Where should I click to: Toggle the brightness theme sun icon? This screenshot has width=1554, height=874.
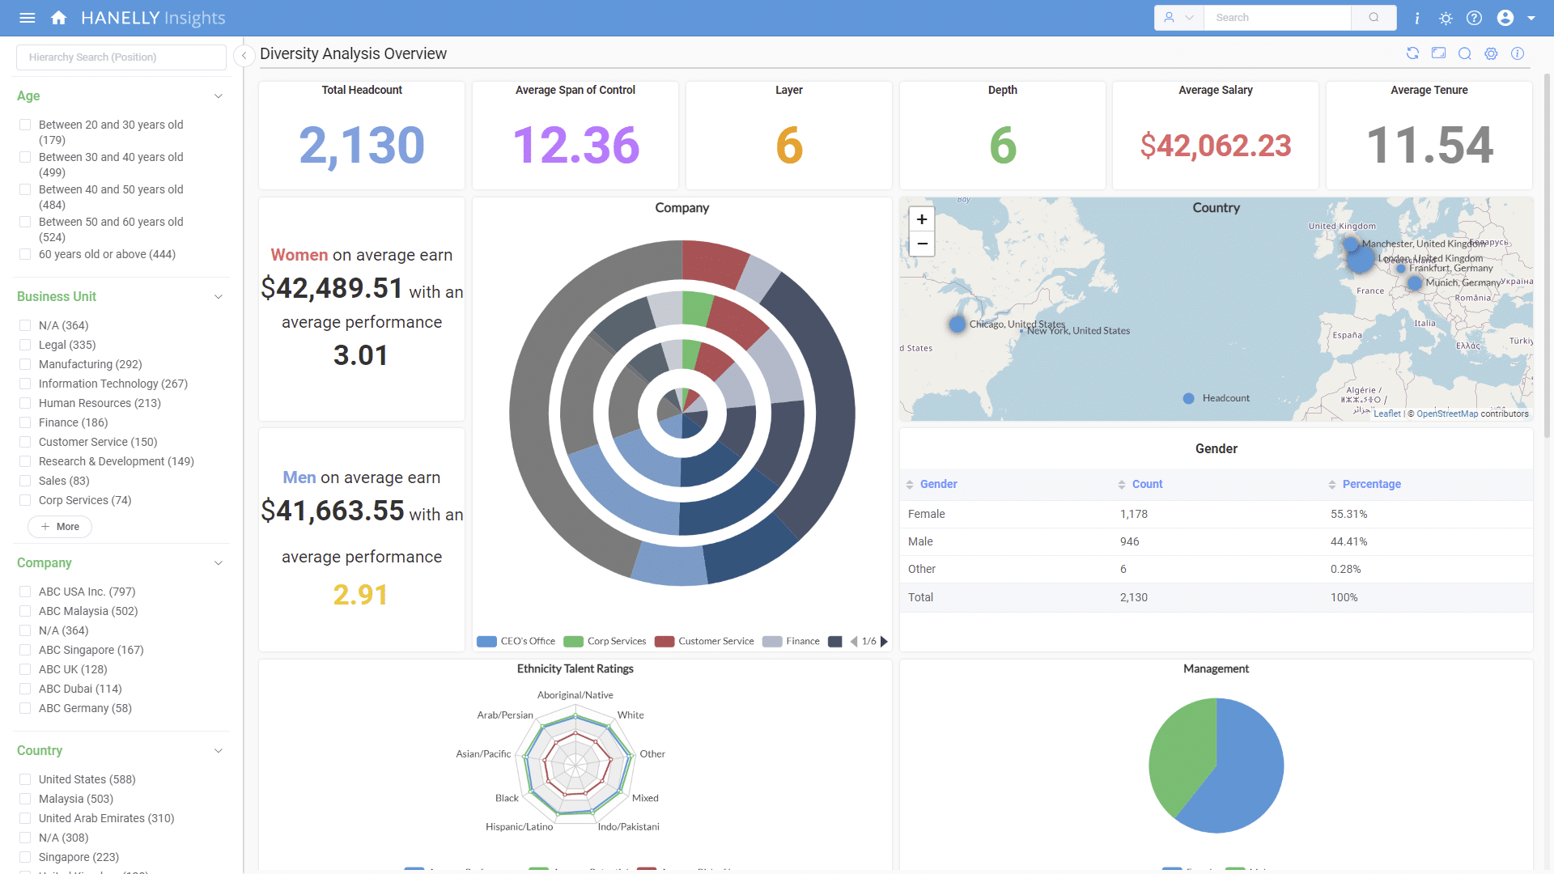(1446, 18)
